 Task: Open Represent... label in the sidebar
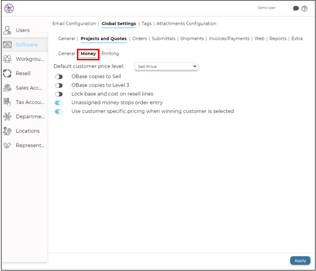point(30,145)
